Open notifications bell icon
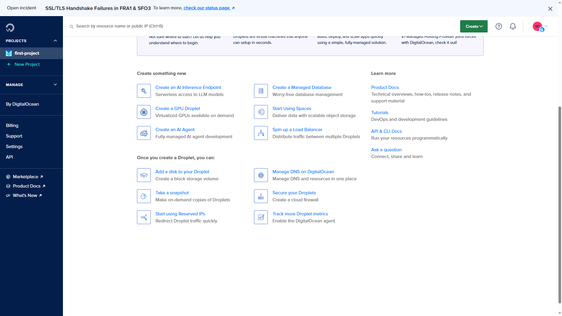The image size is (562, 316). [513, 26]
